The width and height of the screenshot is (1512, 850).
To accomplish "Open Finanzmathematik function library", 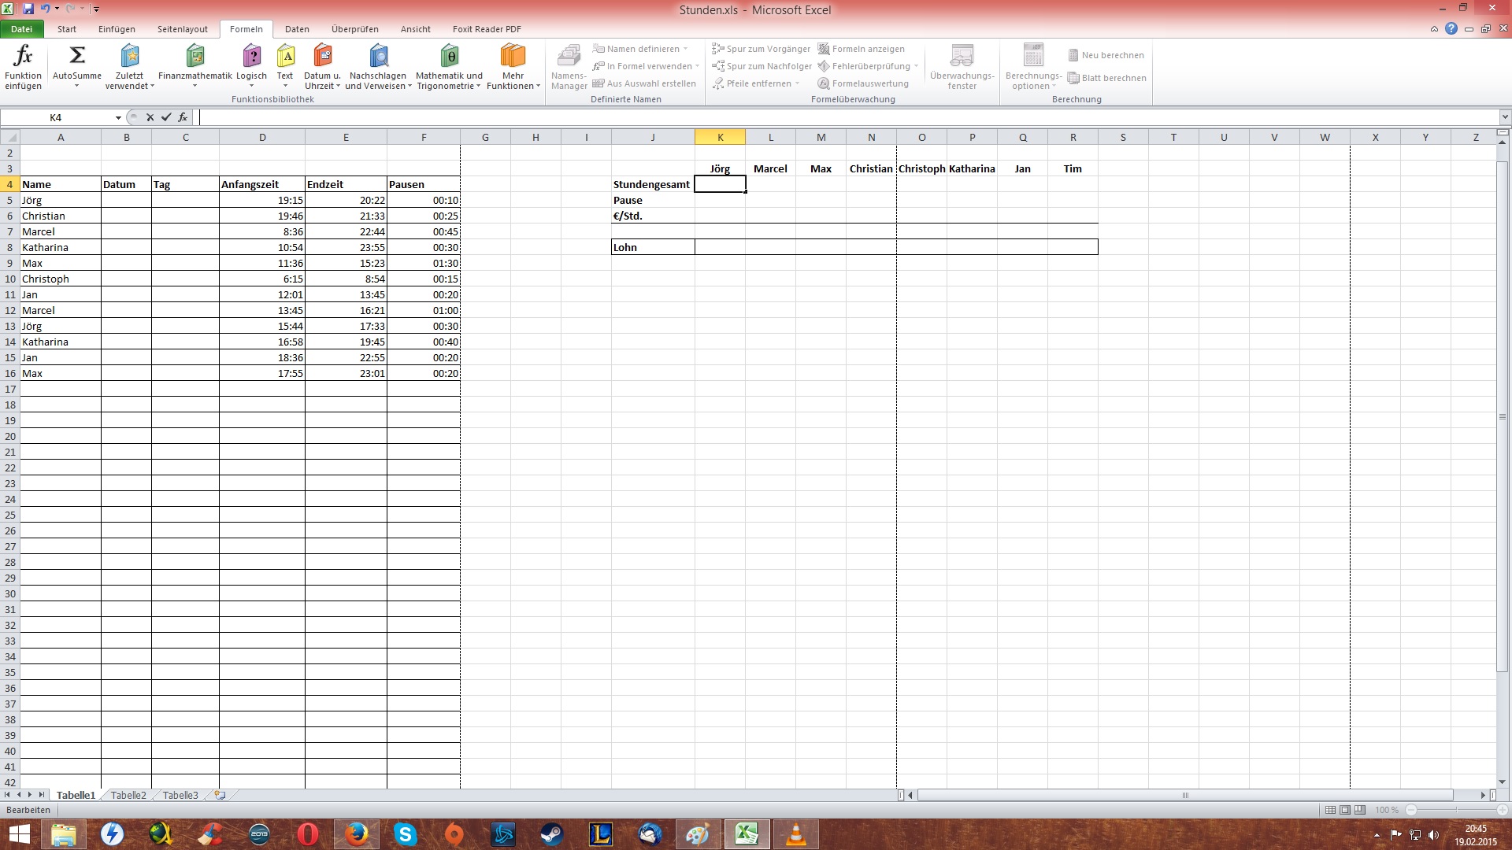I will click(x=195, y=57).
